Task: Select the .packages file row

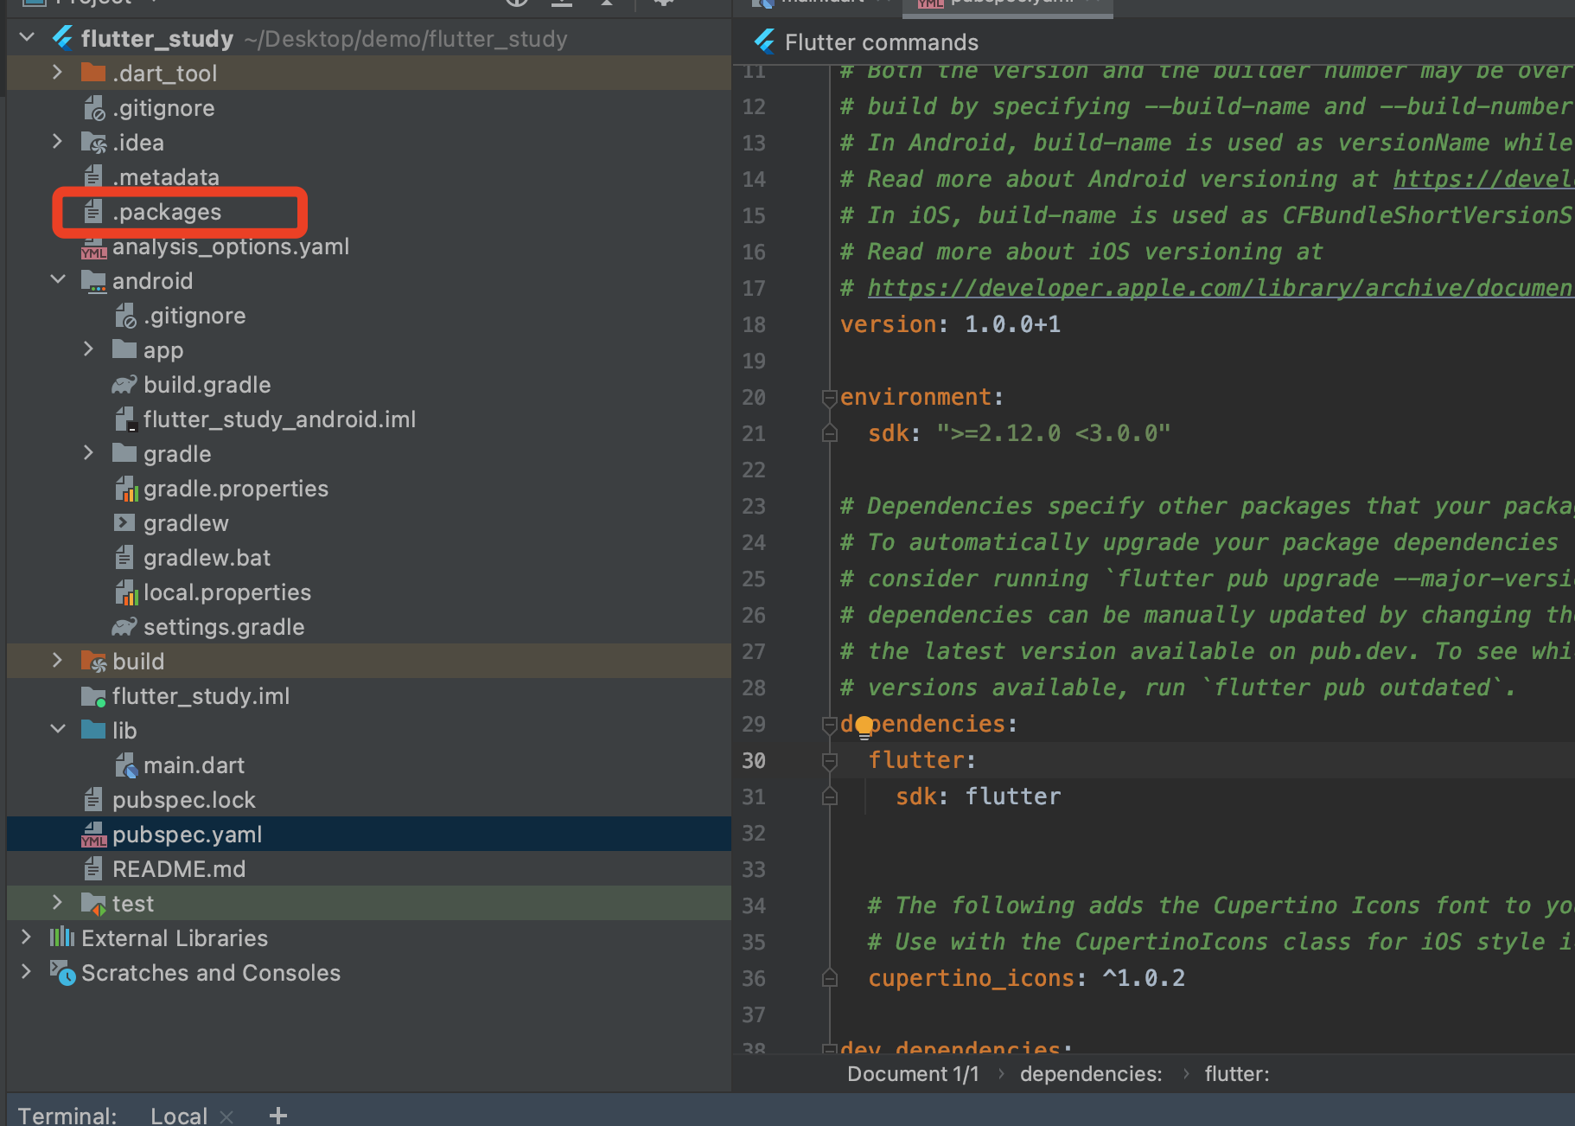Action: pyautogui.click(x=369, y=212)
